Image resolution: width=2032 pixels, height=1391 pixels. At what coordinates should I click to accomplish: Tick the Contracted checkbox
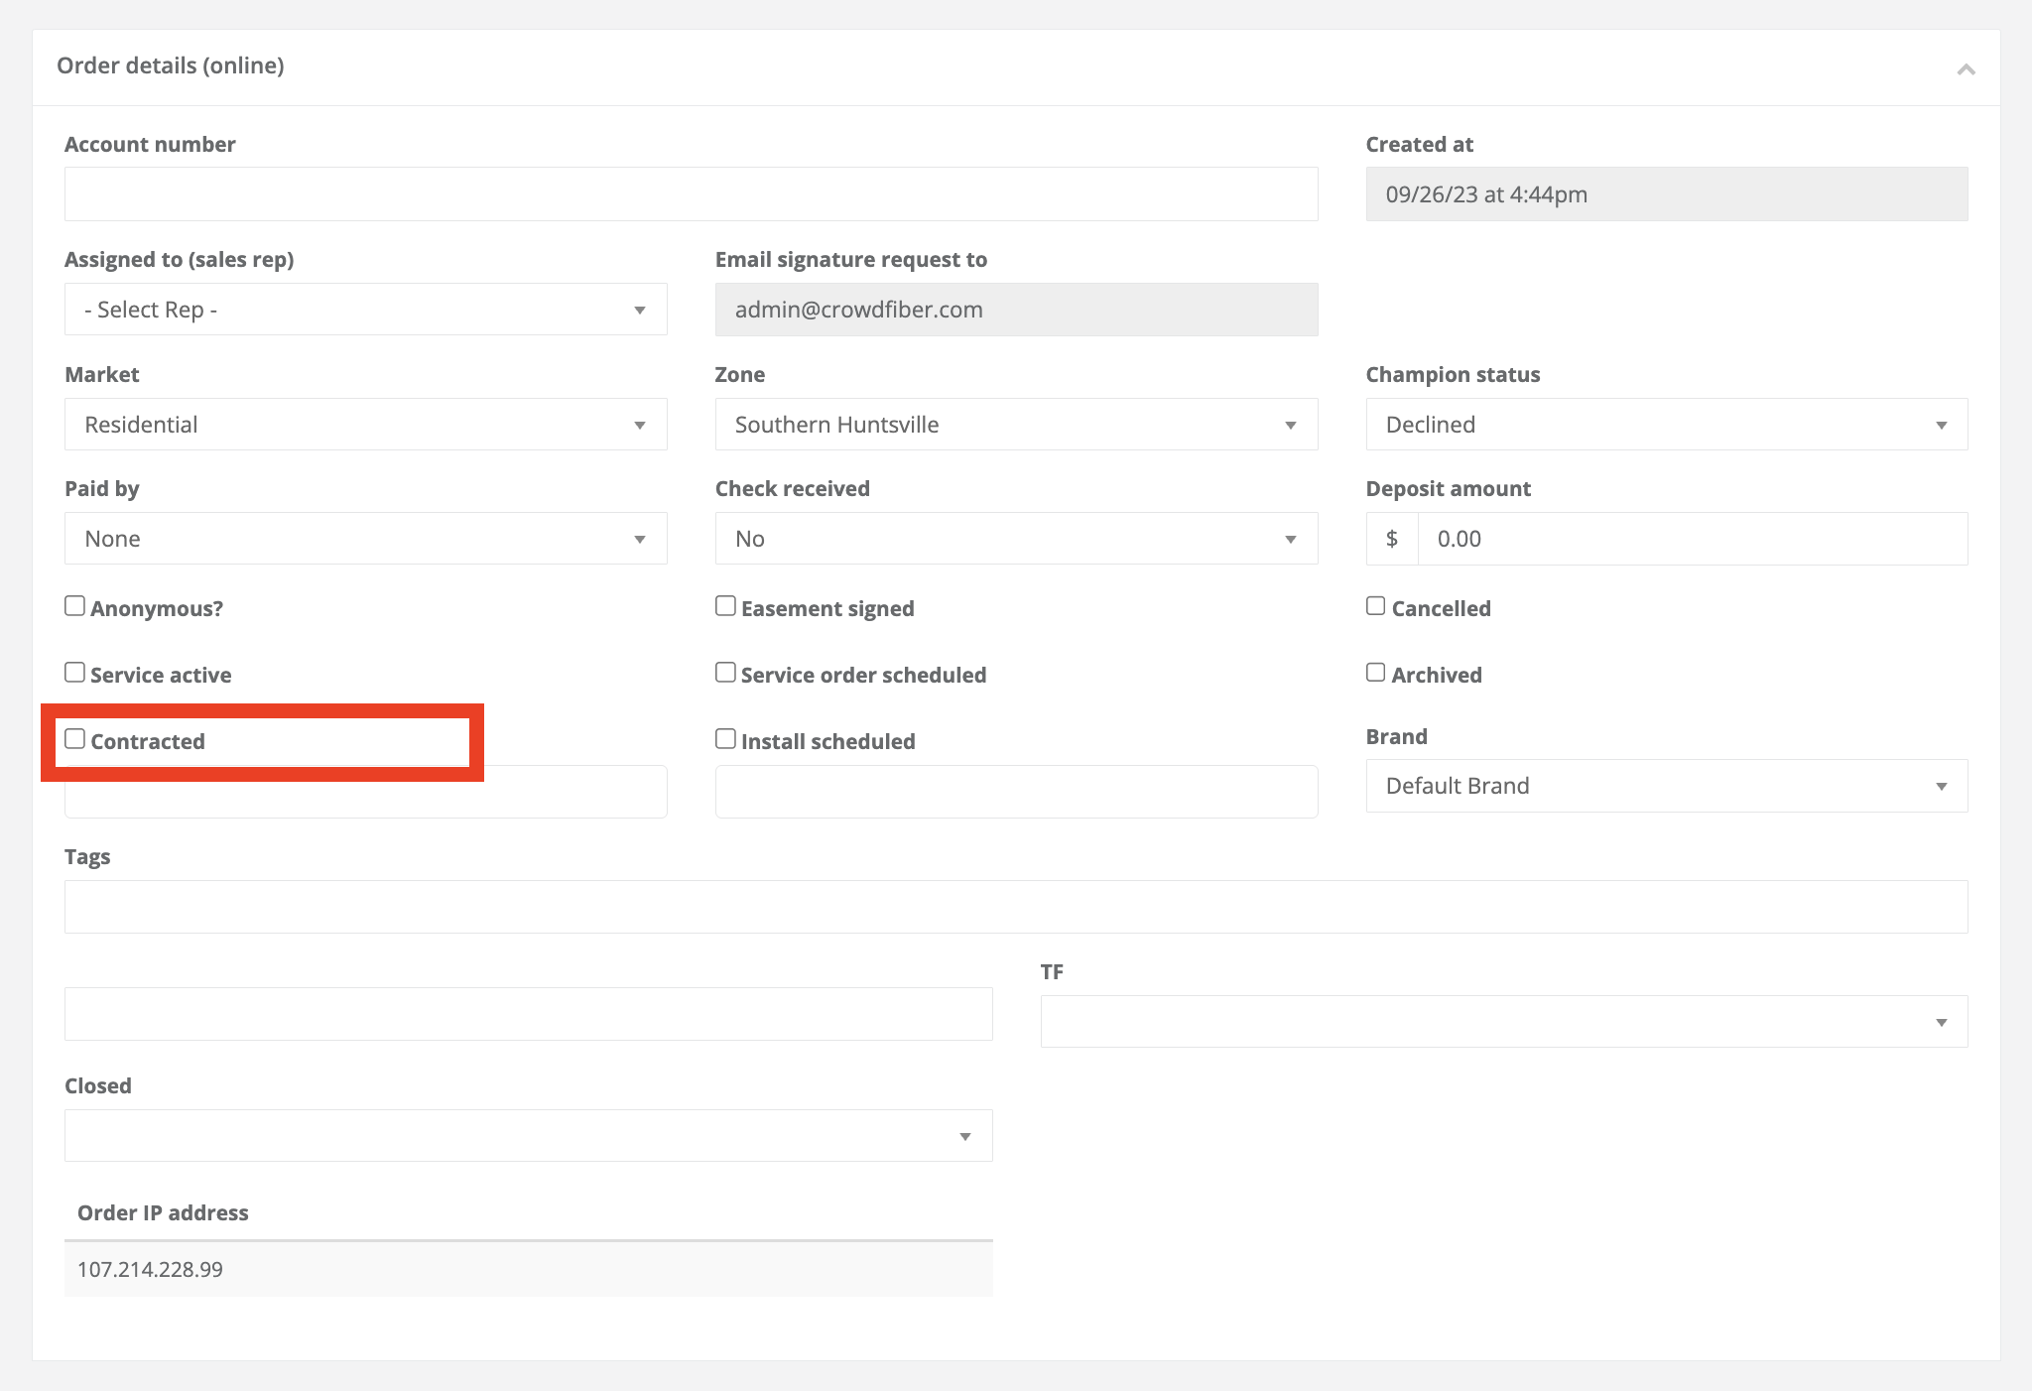click(75, 739)
